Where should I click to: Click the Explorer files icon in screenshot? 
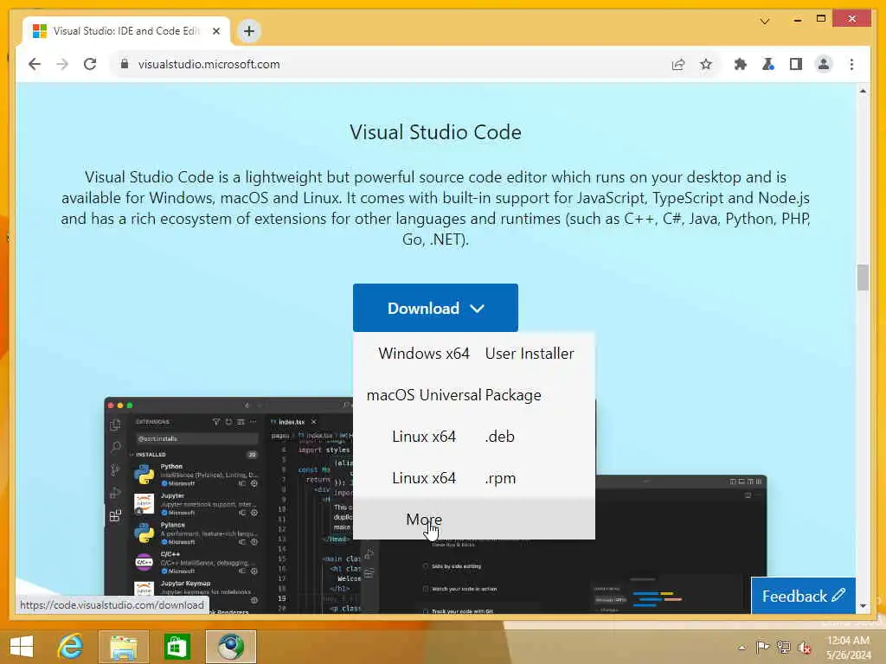115,425
